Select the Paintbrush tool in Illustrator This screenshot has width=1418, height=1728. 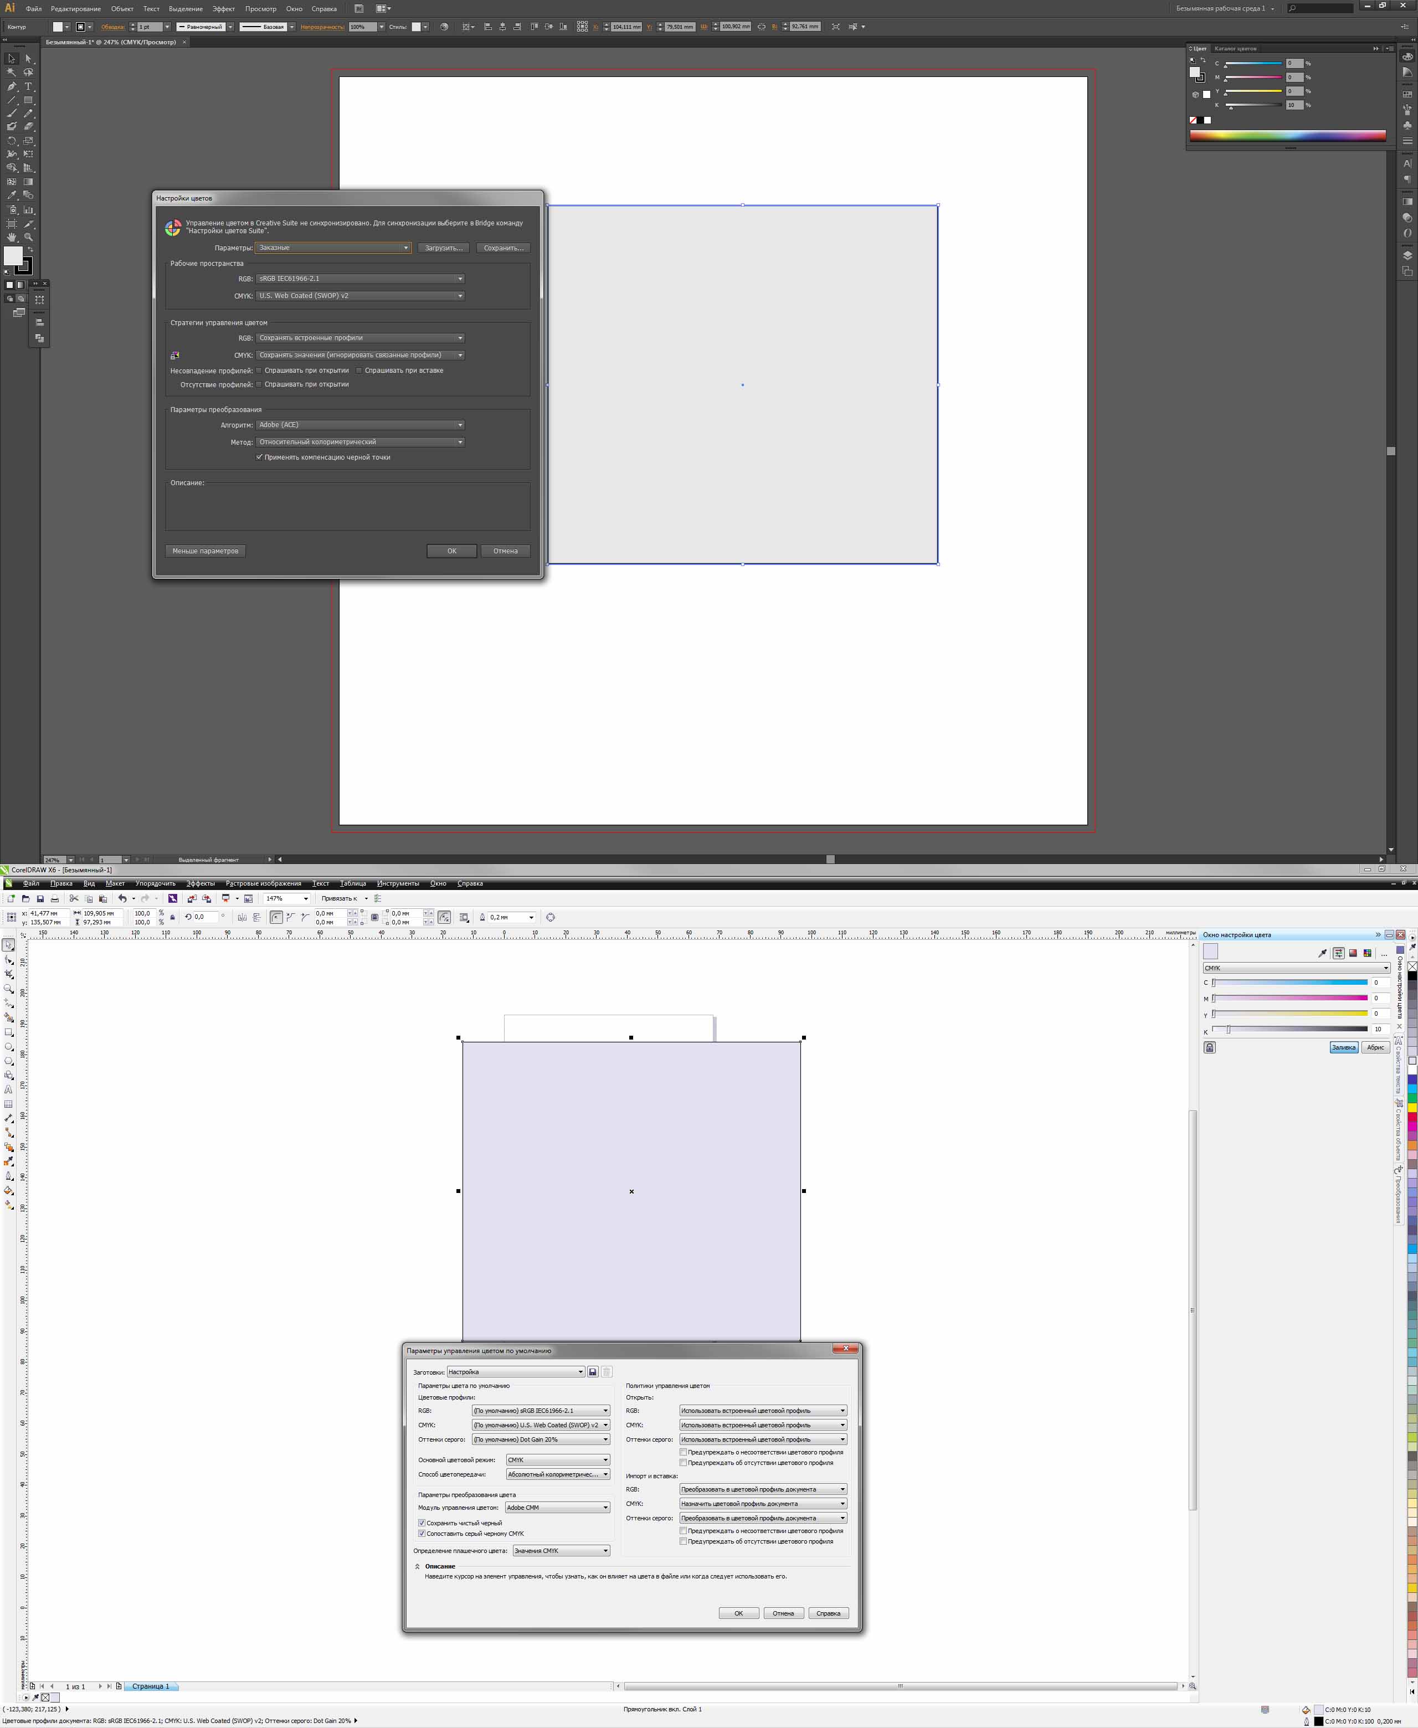[12, 114]
